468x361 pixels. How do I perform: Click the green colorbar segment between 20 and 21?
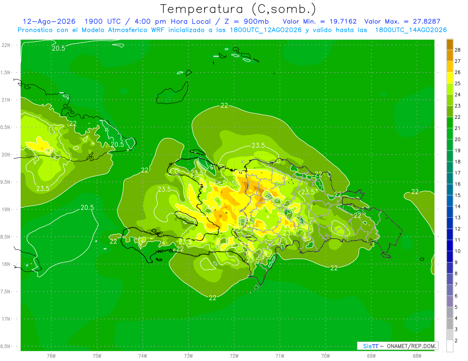click(450, 134)
